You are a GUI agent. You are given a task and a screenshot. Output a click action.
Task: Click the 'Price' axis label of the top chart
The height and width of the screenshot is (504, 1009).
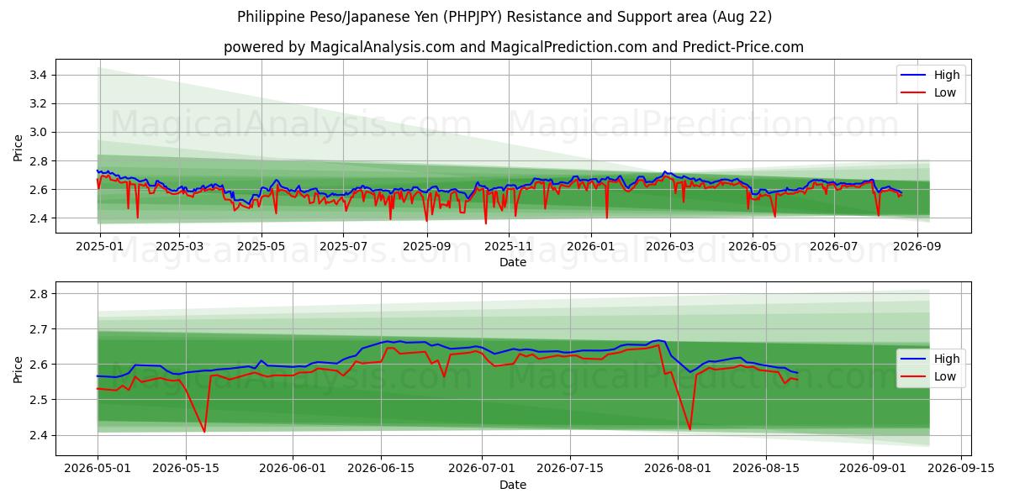[18, 146]
